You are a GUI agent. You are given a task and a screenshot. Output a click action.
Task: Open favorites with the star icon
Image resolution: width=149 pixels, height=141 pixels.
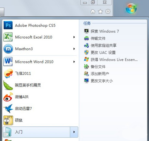point(100,11)
